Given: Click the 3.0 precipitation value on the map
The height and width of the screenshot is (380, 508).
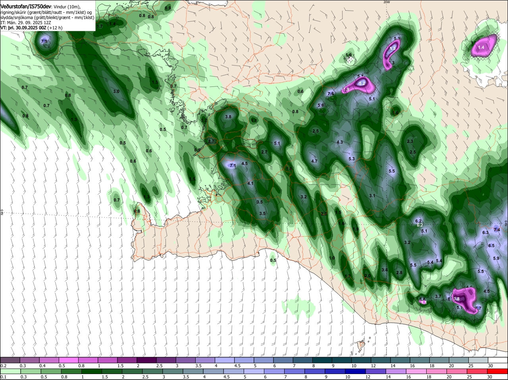Looking at the screenshot, I should click(x=116, y=91).
